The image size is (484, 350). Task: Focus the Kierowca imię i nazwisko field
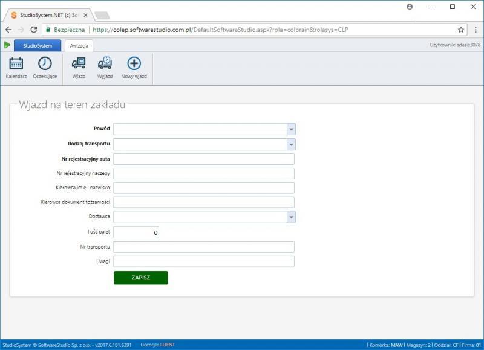pos(204,188)
